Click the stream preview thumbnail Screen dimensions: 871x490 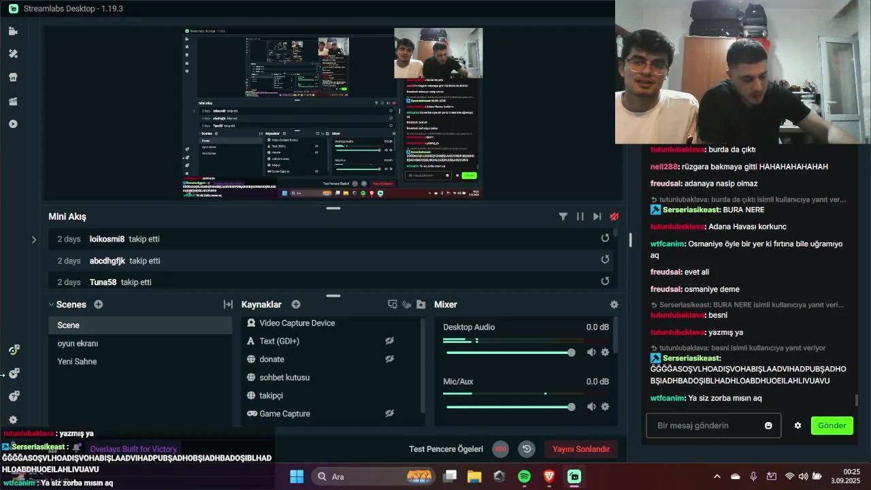(x=333, y=113)
